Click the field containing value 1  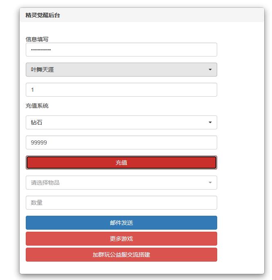pyautogui.click(x=121, y=90)
